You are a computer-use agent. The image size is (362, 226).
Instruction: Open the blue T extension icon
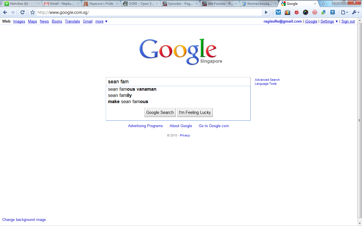333,12
